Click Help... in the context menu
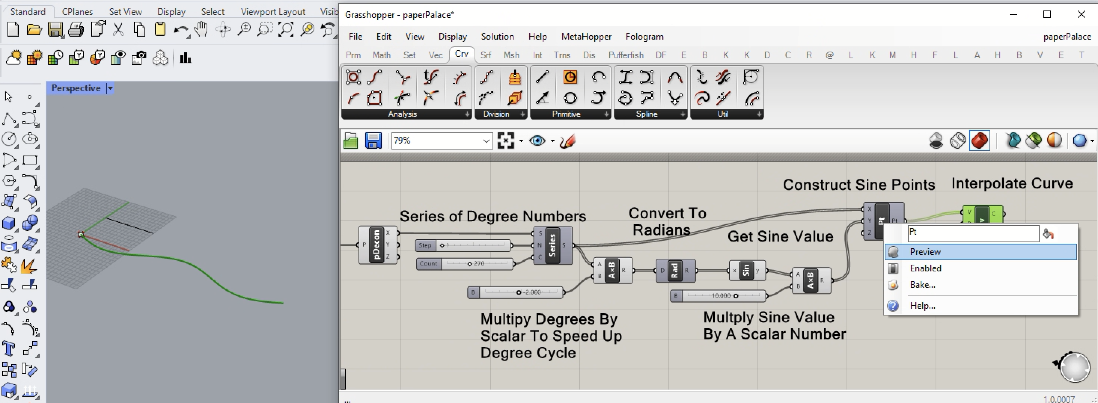 coord(922,305)
